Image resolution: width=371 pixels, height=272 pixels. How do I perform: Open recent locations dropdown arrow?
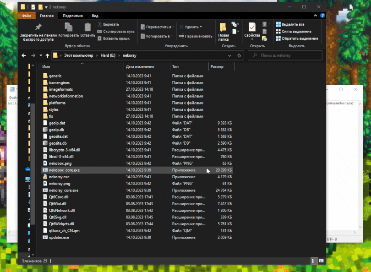pyautogui.click(x=41, y=55)
